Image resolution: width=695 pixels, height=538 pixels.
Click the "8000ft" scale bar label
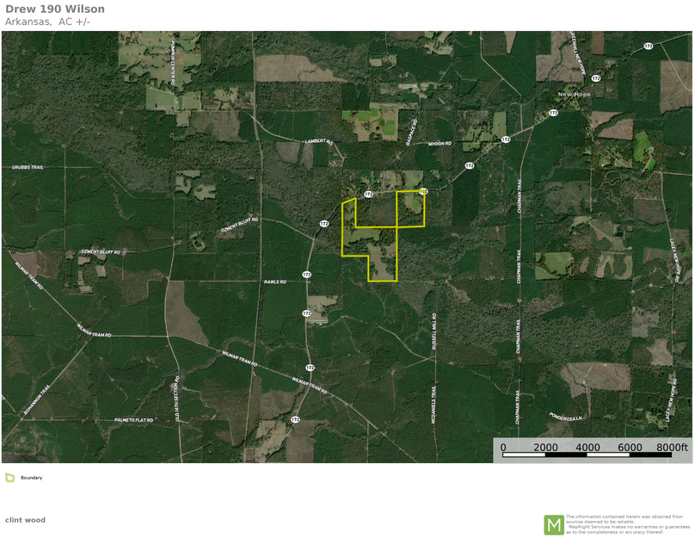point(673,447)
